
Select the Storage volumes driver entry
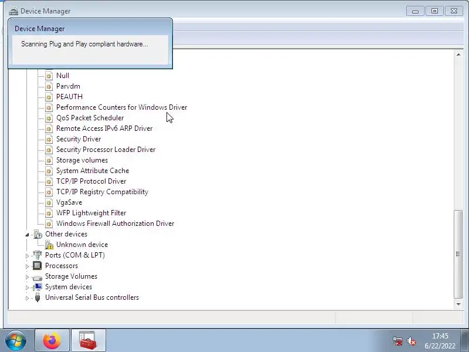click(82, 160)
